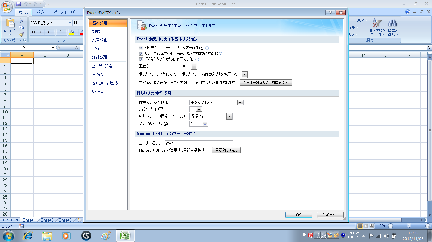
Task: Click the Cut scissors icon
Action: [22, 21]
